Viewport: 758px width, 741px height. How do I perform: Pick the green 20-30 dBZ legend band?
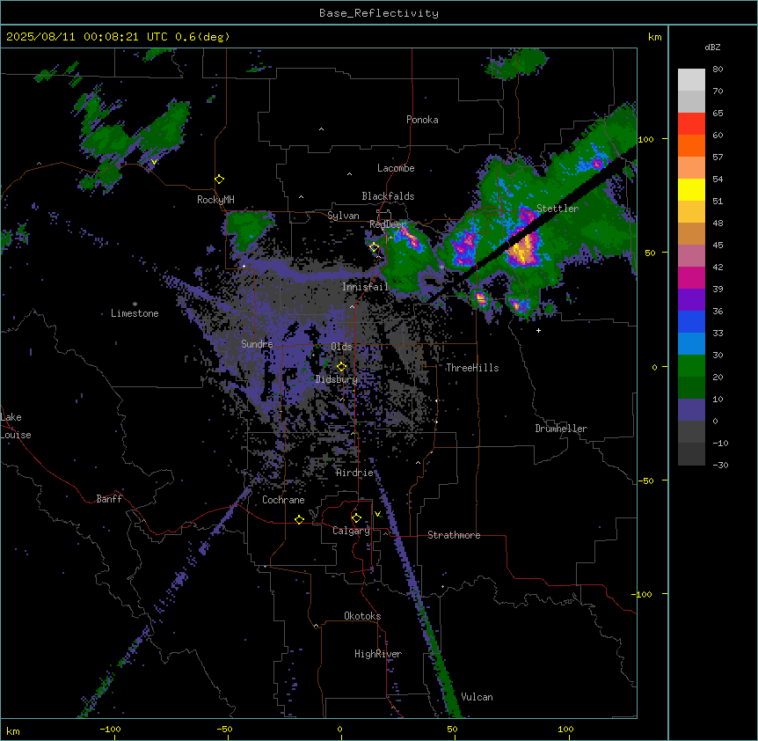(691, 366)
